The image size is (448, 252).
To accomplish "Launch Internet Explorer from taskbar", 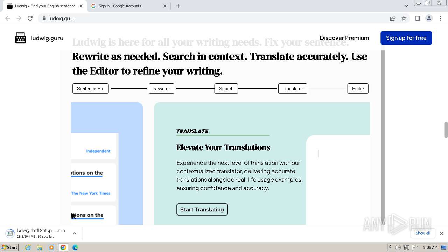I will (x=28, y=247).
